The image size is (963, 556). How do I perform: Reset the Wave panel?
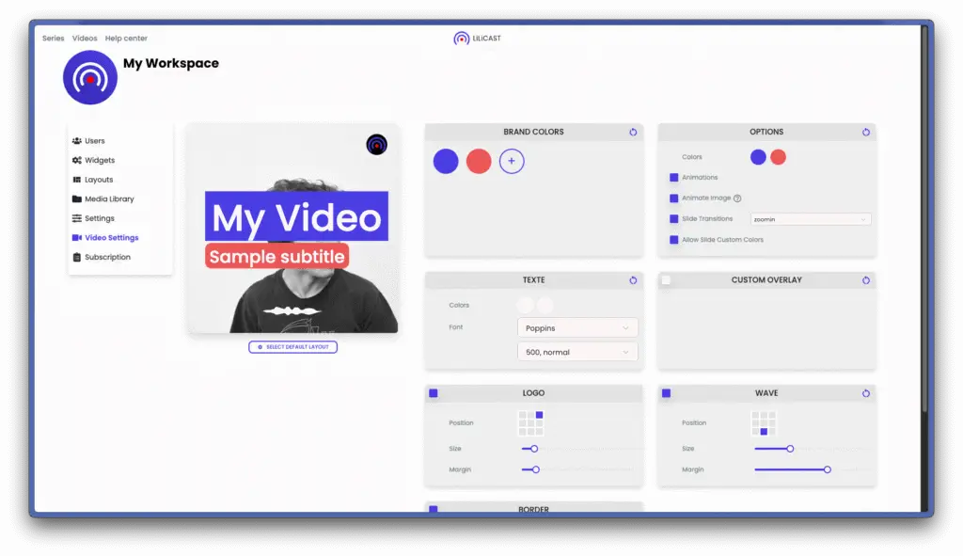(865, 393)
